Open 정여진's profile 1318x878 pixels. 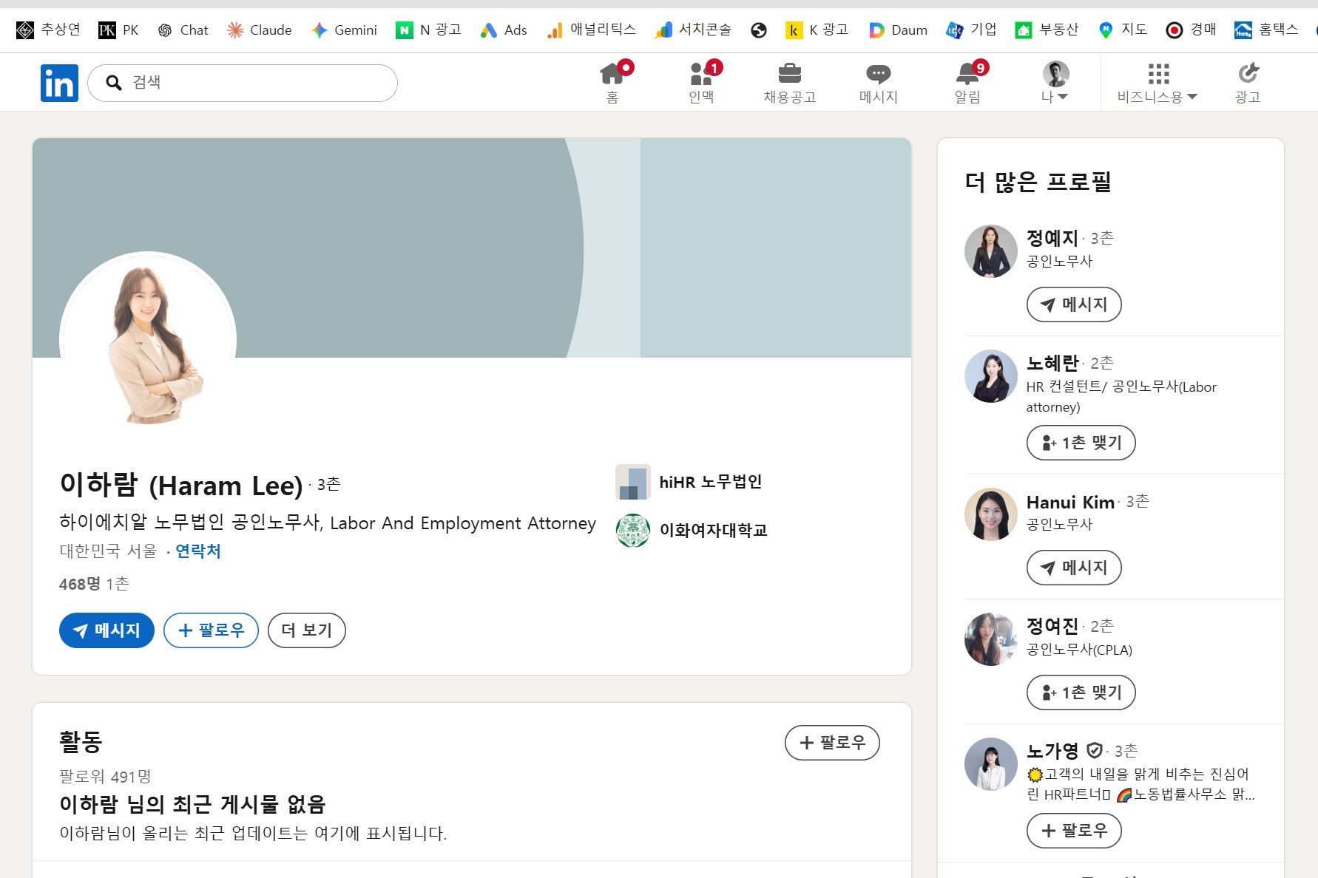(1052, 626)
